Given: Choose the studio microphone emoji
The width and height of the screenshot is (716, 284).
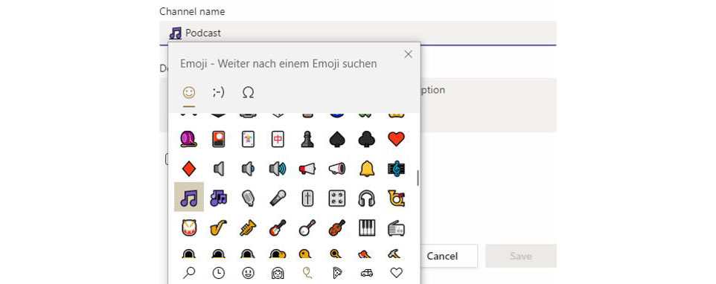Looking at the screenshot, I should point(248,199).
